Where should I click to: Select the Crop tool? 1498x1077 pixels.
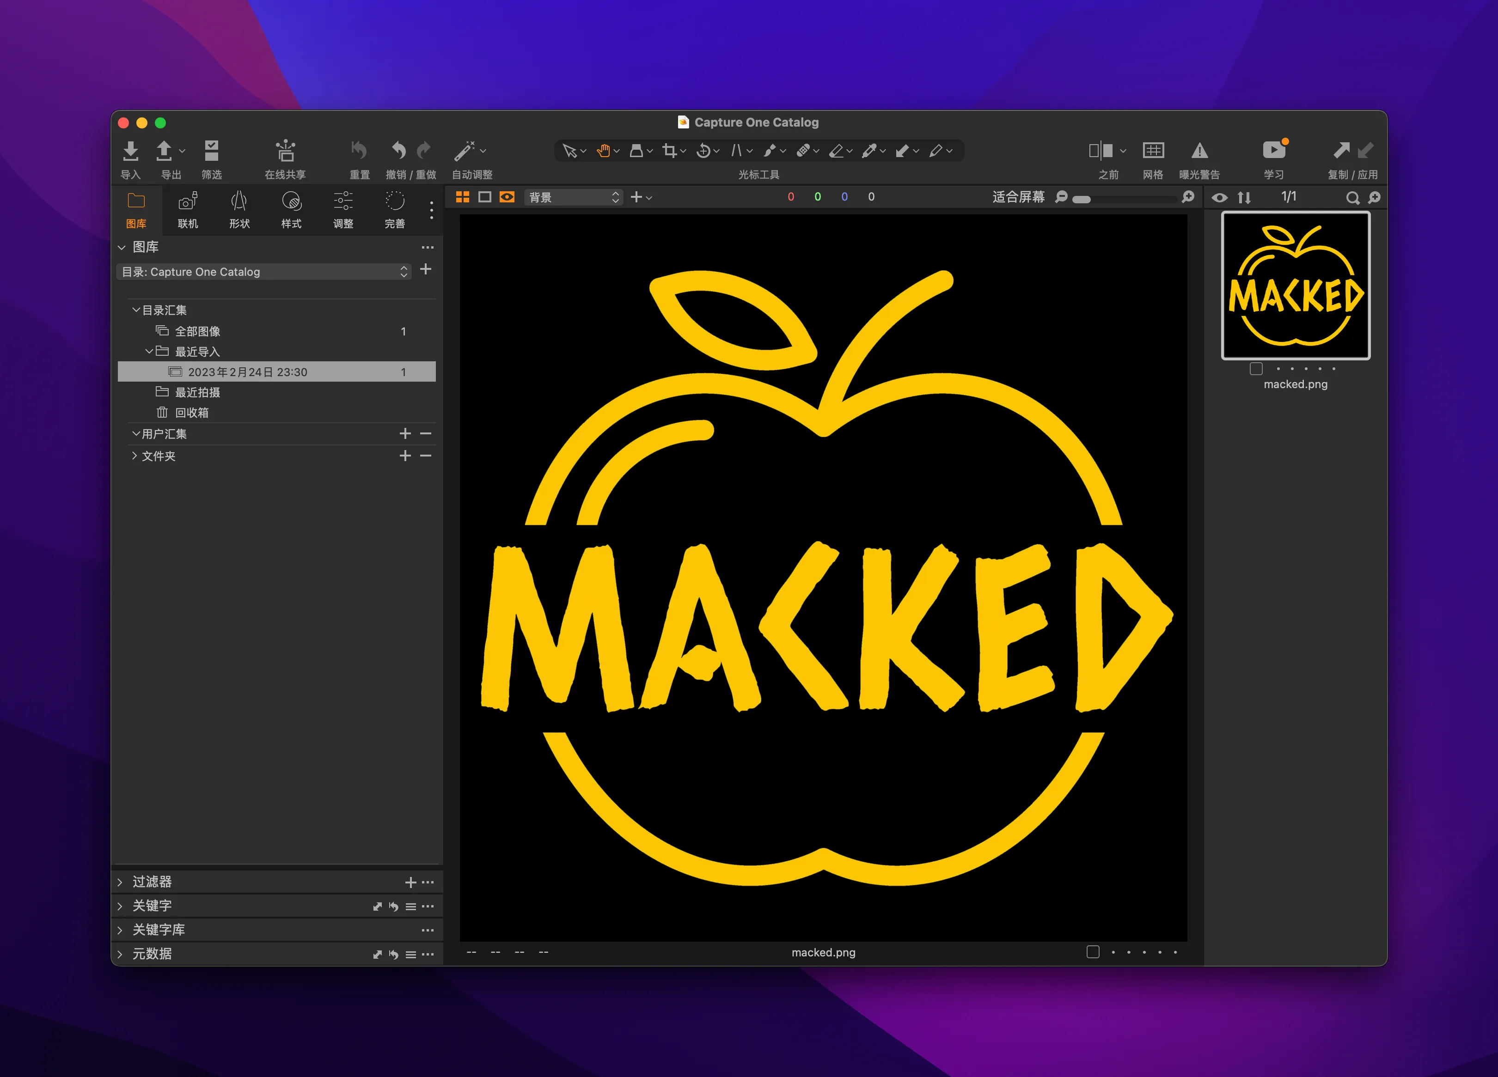tap(669, 151)
